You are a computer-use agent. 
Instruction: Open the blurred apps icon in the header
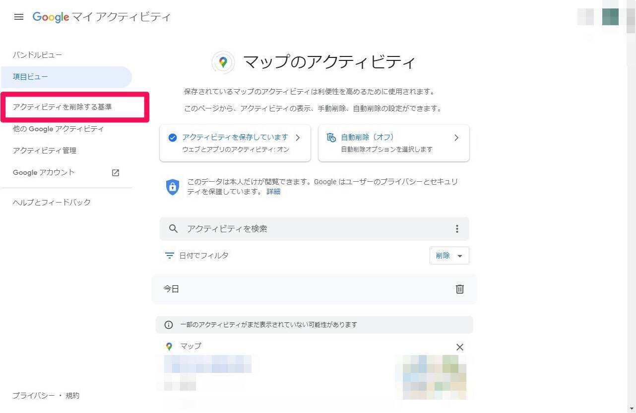click(585, 17)
